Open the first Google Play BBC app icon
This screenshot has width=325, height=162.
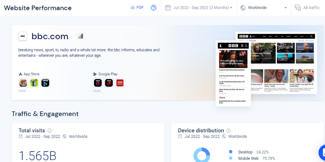click(98, 83)
